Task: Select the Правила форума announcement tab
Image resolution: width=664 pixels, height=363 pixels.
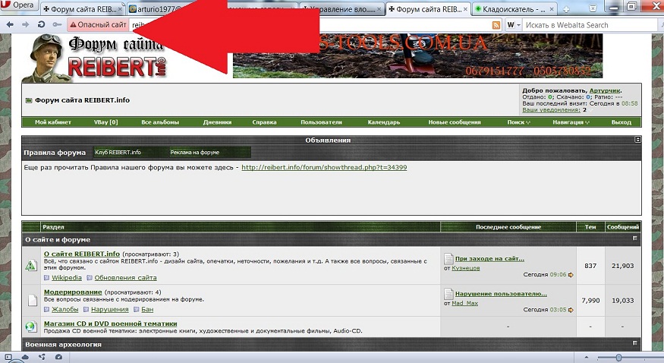Action: click(x=55, y=153)
